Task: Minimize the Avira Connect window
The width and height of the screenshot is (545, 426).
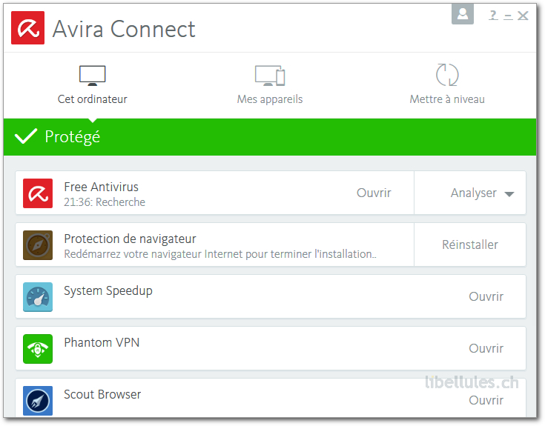Action: [508, 16]
